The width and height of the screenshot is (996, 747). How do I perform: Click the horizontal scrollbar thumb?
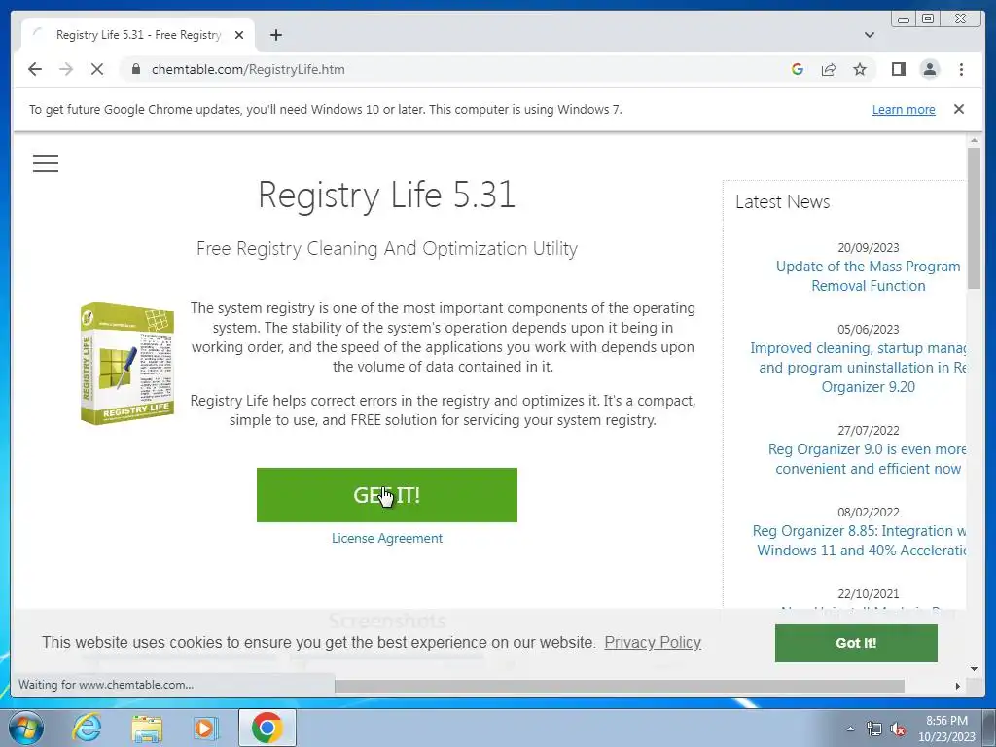(620, 686)
